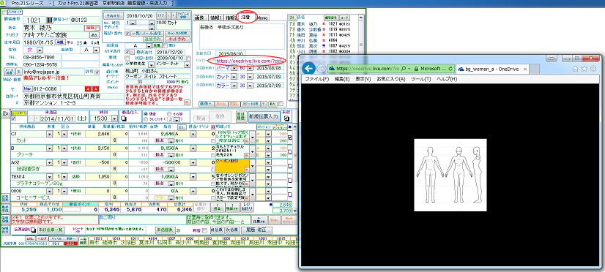
Task: Click the ネット予約 button
Action: click(177, 39)
